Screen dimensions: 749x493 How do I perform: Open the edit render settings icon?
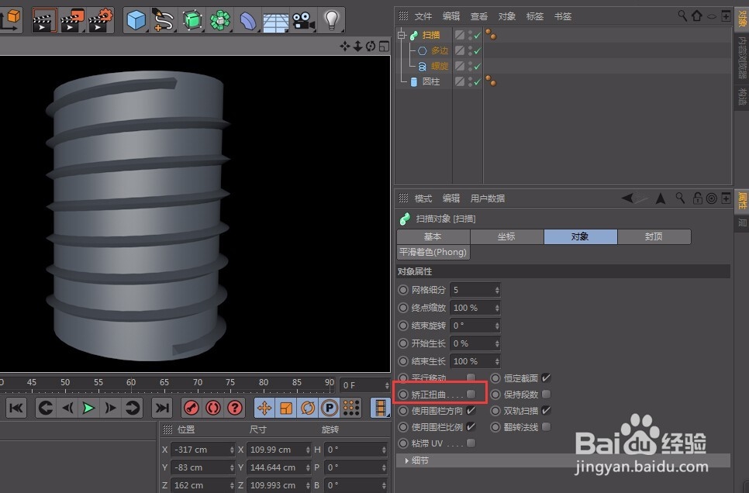100,19
